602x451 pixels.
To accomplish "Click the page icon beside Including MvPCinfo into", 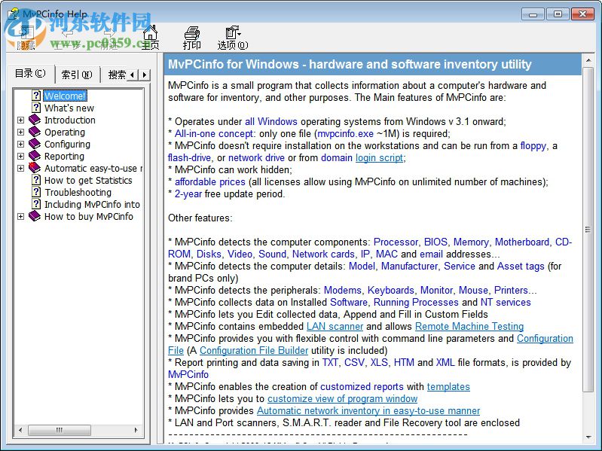I will [36, 204].
